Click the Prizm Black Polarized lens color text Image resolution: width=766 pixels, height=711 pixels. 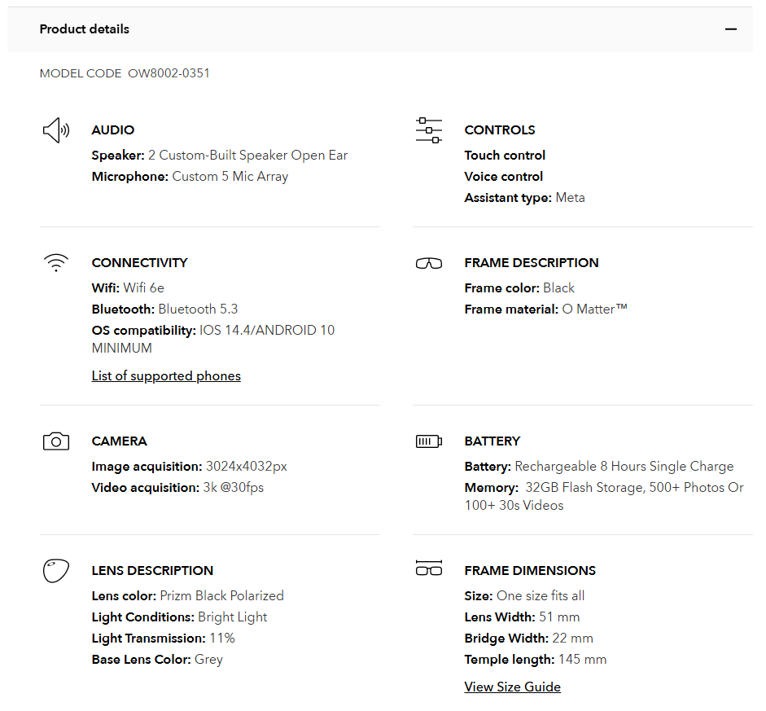tap(221, 595)
